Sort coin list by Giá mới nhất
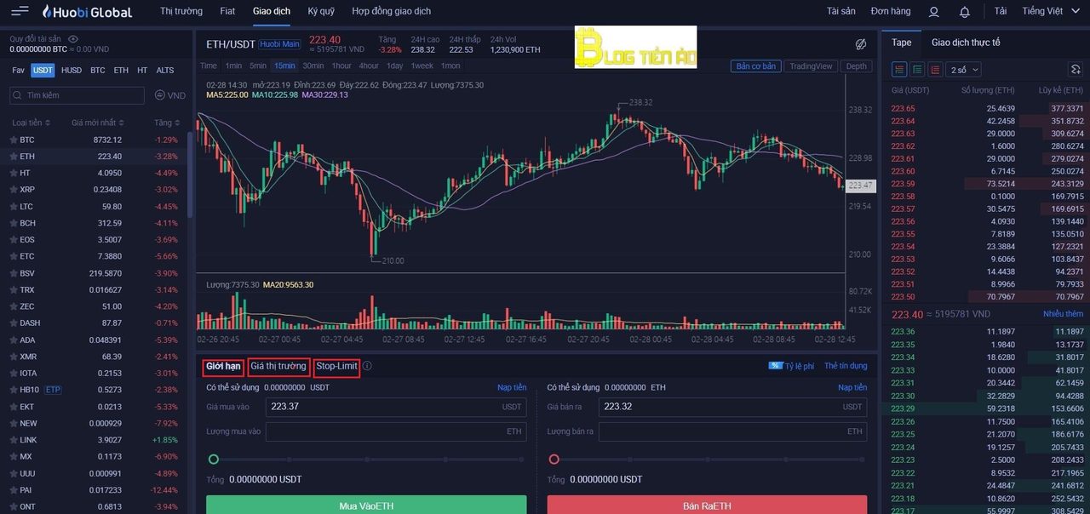 99,123
